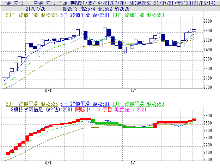
Task: Open the '5日 終値平滑 MA=2581' legend on the three-line break chart
Action: point(85,104)
